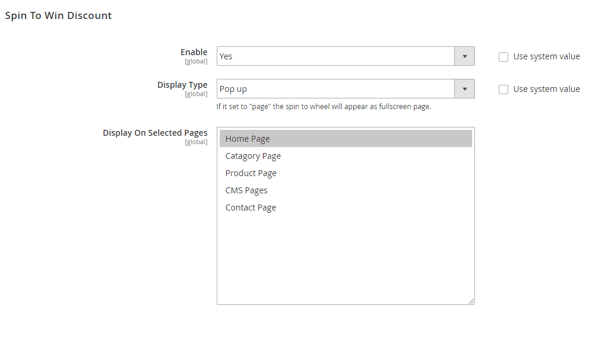The image size is (608, 338).
Task: Check Use system value for Enable
Action: [503, 57]
